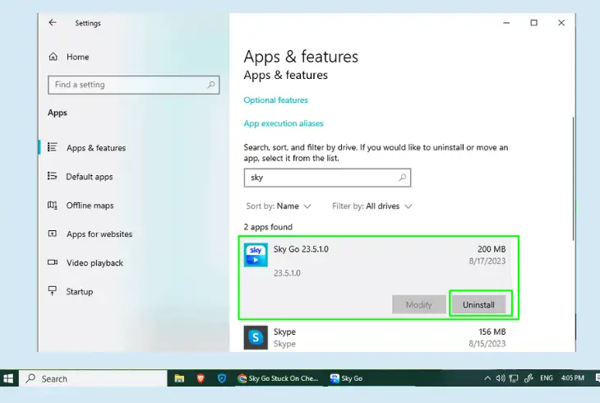Click the 4:05 PM clock
The width and height of the screenshot is (600, 403).
tap(572, 378)
